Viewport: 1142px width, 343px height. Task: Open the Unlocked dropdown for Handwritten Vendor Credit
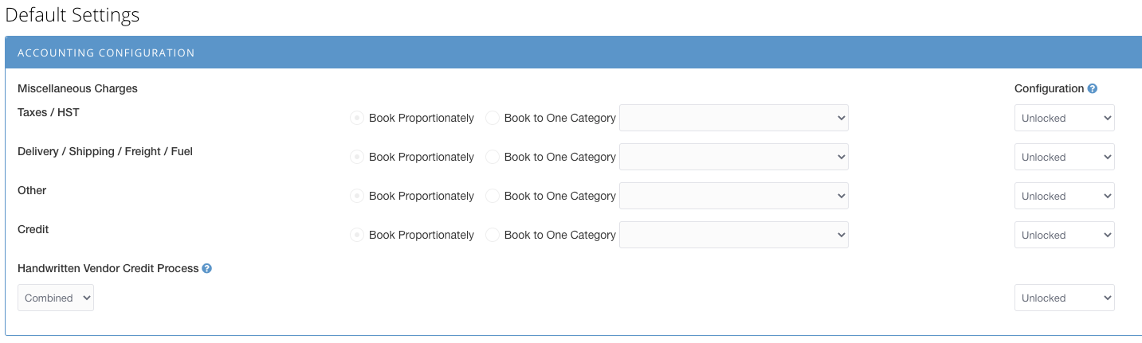[1065, 298]
